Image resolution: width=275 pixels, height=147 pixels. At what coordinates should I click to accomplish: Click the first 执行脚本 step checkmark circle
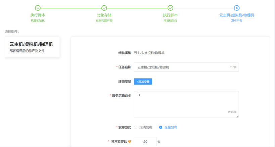[38, 8]
